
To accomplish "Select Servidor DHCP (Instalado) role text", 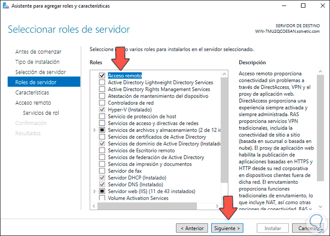I will pos(137,178).
